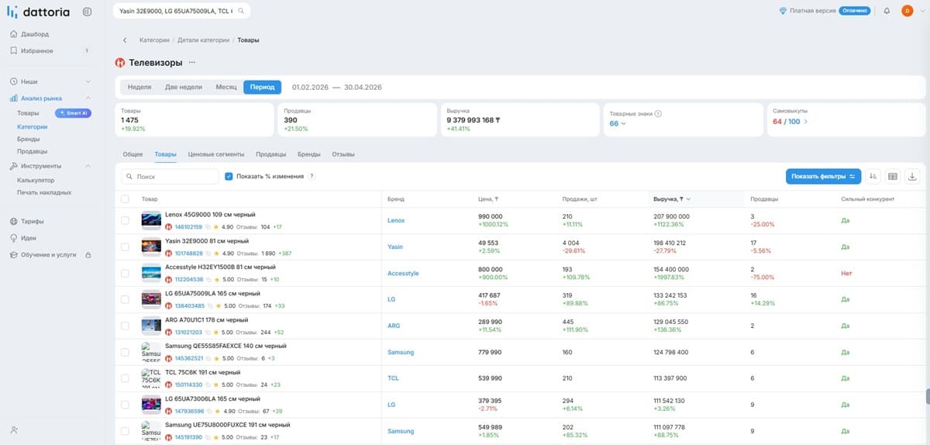The image size is (930, 445).
Task: Switch to the Продавцы tab
Action: [x=271, y=154]
